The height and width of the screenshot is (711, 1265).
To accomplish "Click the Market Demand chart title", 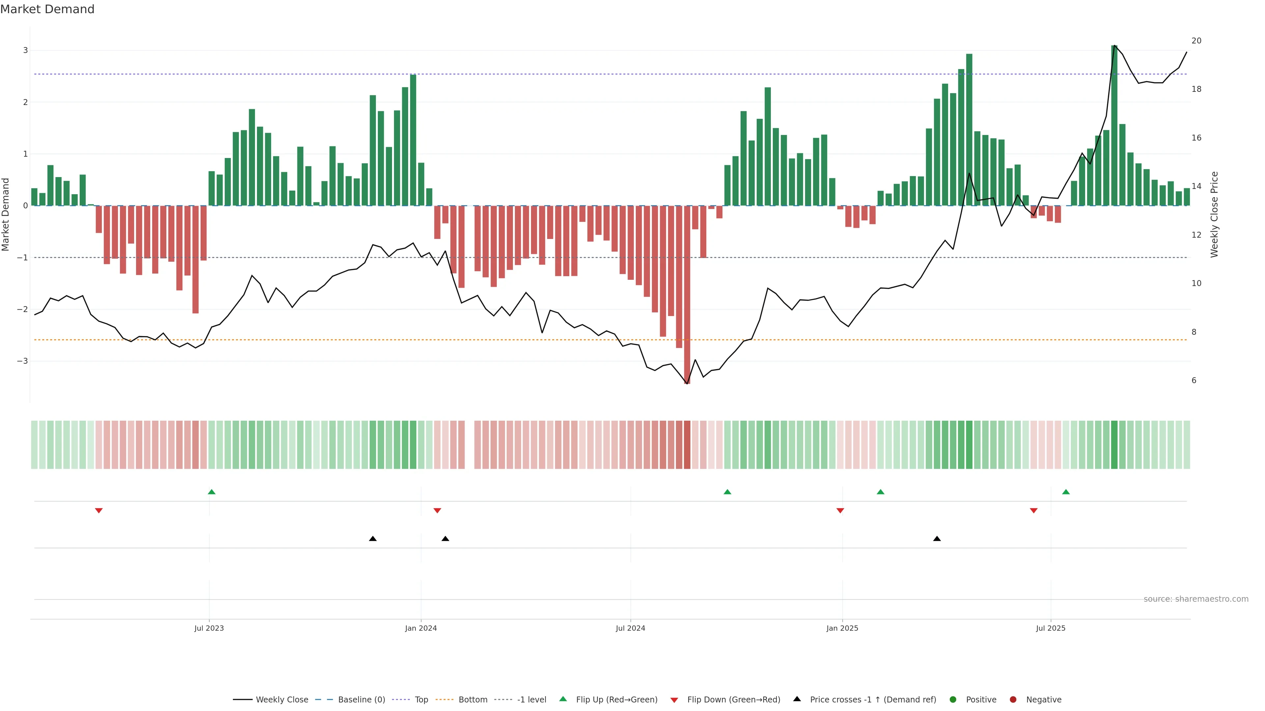I will [x=47, y=9].
